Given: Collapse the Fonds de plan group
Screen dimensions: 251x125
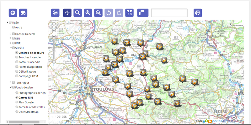Looking at the screenshot, I should pyautogui.click(x=11, y=87).
